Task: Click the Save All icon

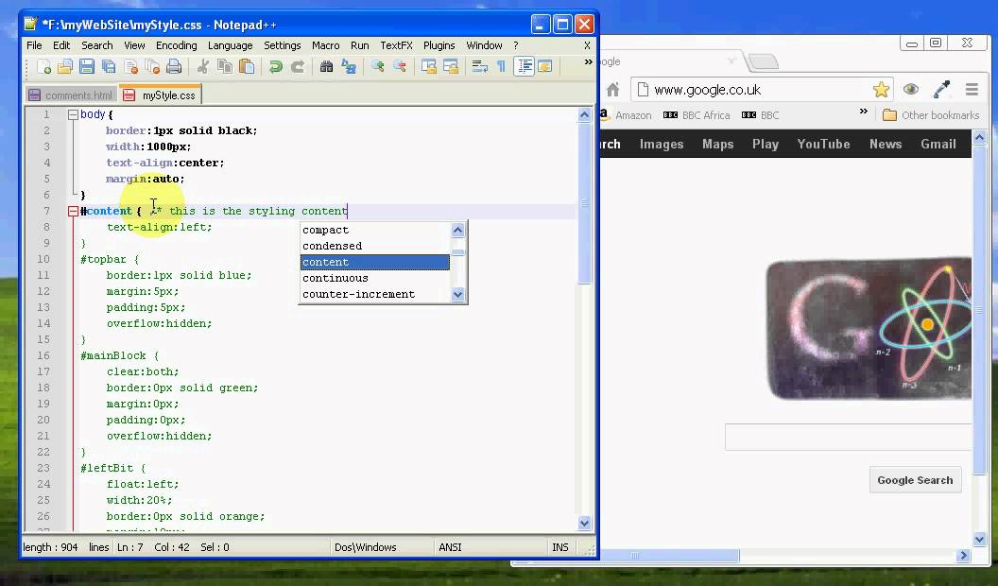Action: pyautogui.click(x=109, y=67)
